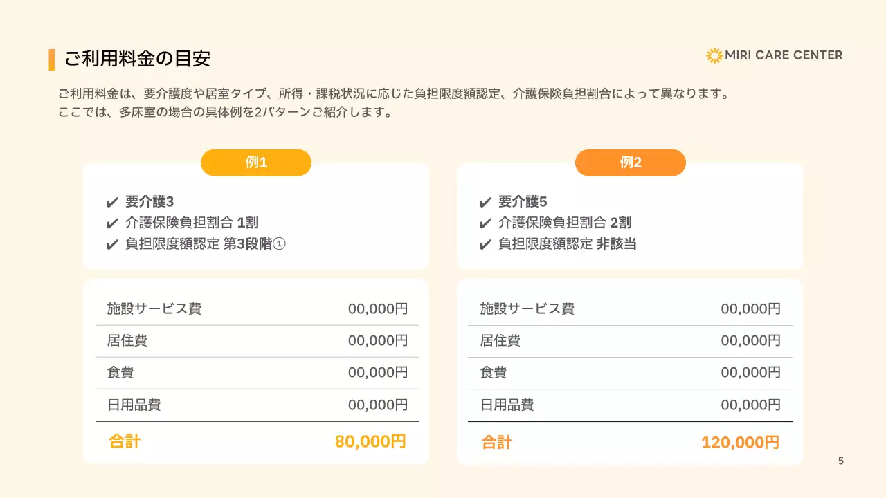The height and width of the screenshot is (498, 886).
Task: Click the checkmark beside 介護保険負担割合 2割
Action: click(485, 223)
